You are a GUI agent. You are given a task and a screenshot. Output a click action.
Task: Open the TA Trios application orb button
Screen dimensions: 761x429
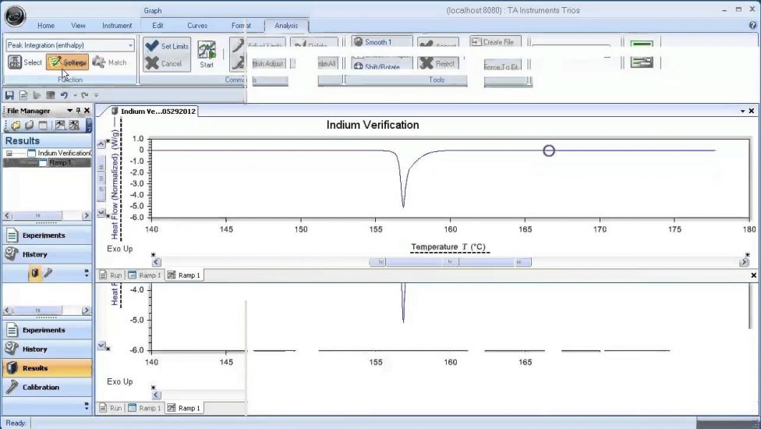click(x=15, y=15)
